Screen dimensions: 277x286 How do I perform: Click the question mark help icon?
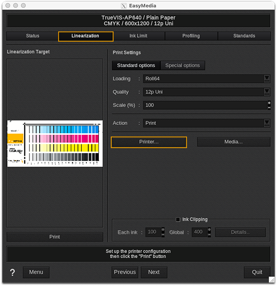[x=12, y=272]
